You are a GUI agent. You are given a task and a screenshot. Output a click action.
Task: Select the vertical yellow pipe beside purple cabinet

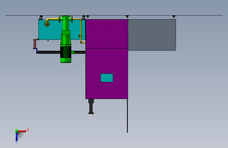(81, 31)
